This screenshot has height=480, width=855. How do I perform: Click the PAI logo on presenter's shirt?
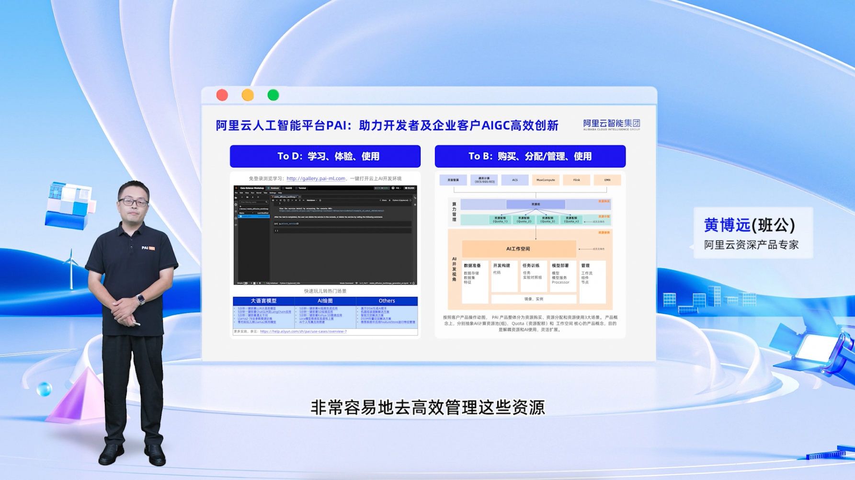point(148,248)
